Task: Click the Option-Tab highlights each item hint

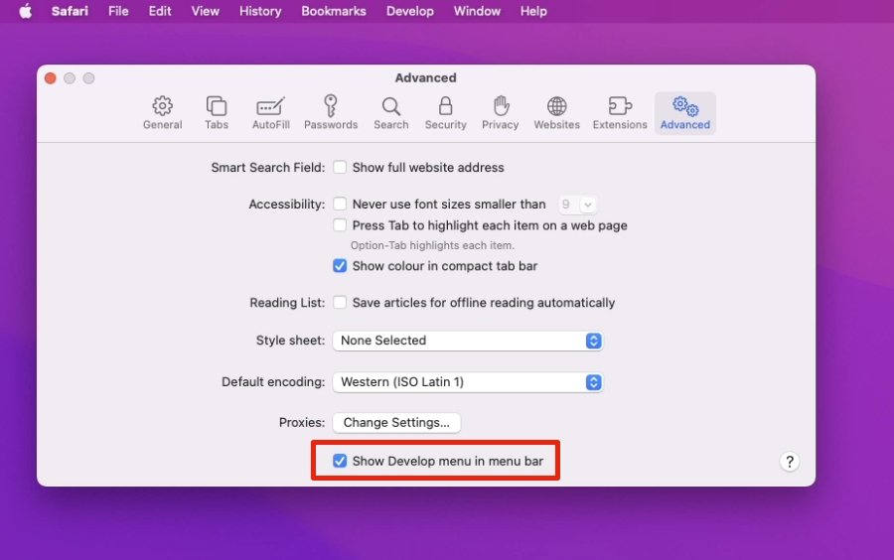Action: [x=432, y=245]
